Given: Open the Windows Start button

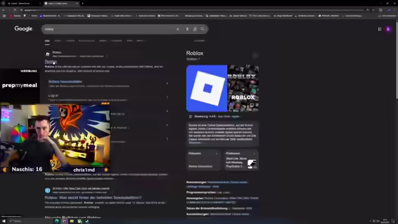Looking at the screenshot, I should click(x=4, y=222).
